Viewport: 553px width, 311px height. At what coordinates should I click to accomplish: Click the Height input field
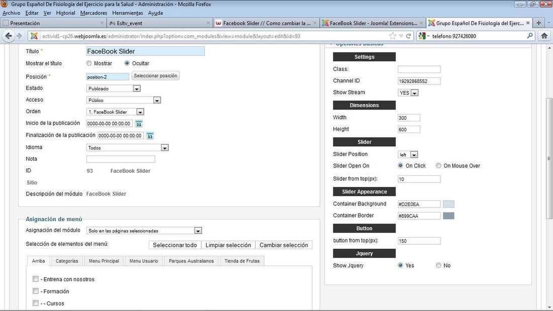click(x=409, y=130)
